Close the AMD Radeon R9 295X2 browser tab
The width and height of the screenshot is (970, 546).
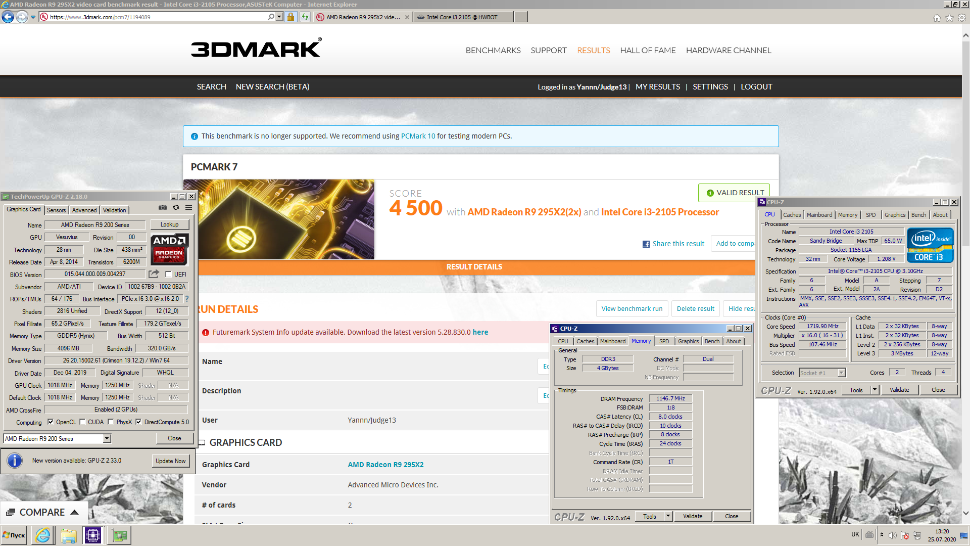pos(407,17)
